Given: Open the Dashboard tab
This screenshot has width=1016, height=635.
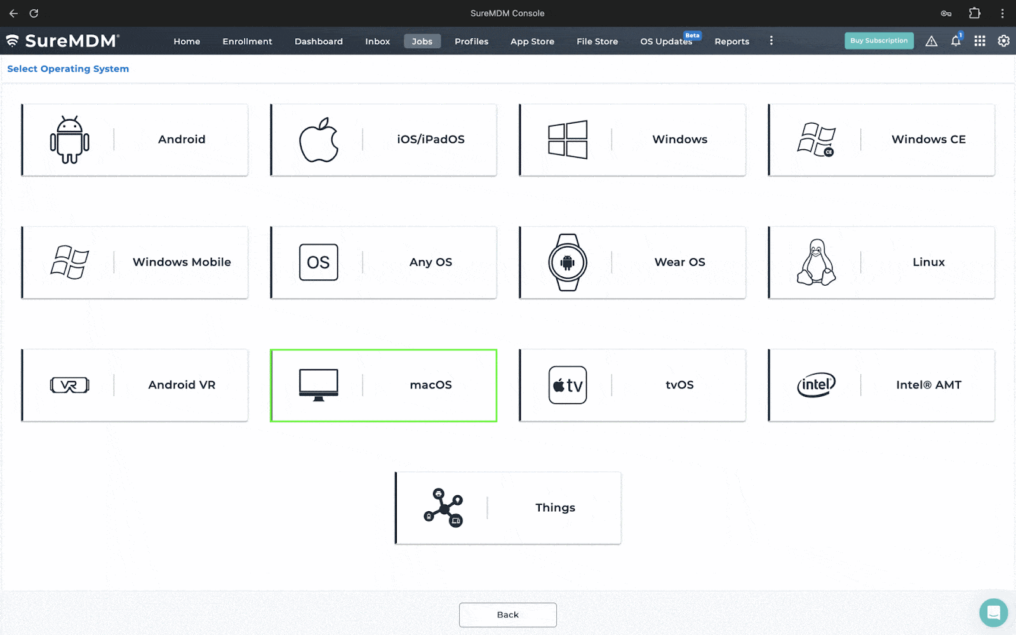Looking at the screenshot, I should pos(319,41).
